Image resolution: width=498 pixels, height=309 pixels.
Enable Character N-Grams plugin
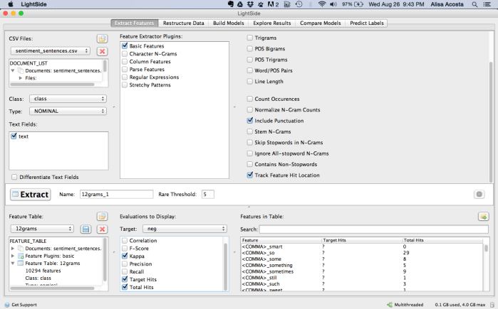125,54
